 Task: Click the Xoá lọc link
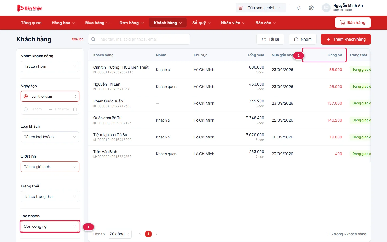point(77,39)
